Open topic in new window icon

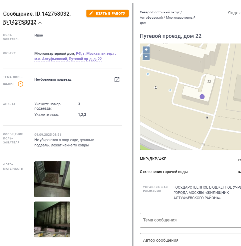tap(117, 80)
